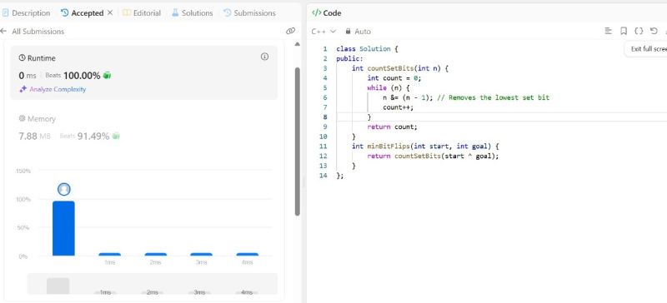Click the 'return count;' line
The height and width of the screenshot is (303, 667).
point(393,127)
